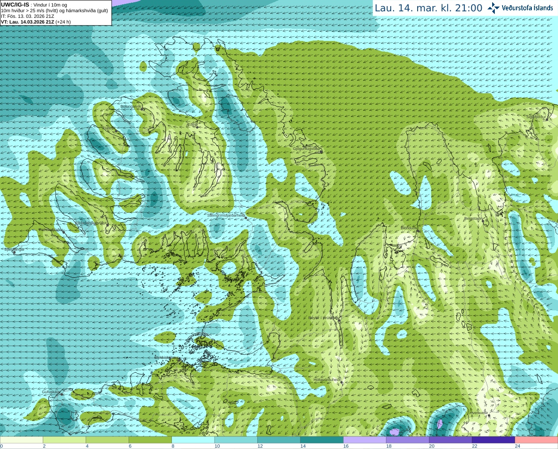This screenshot has height=449, width=558.
Task: Click the 'Lau. 14. mar. kl. 21:00' header
Action: click(429, 8)
